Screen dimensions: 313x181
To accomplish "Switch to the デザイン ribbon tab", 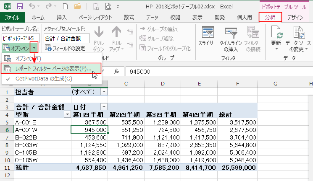I will [x=295, y=17].
